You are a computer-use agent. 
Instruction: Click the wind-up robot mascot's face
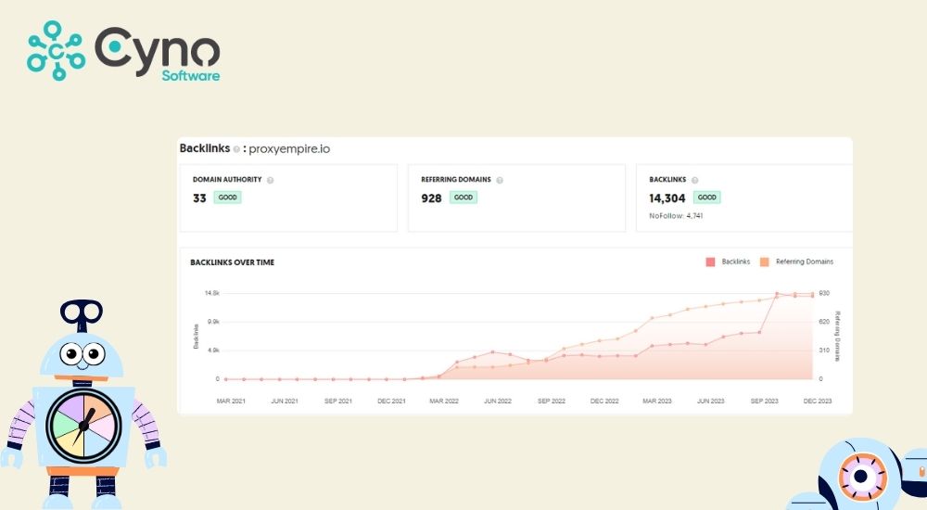(83, 352)
